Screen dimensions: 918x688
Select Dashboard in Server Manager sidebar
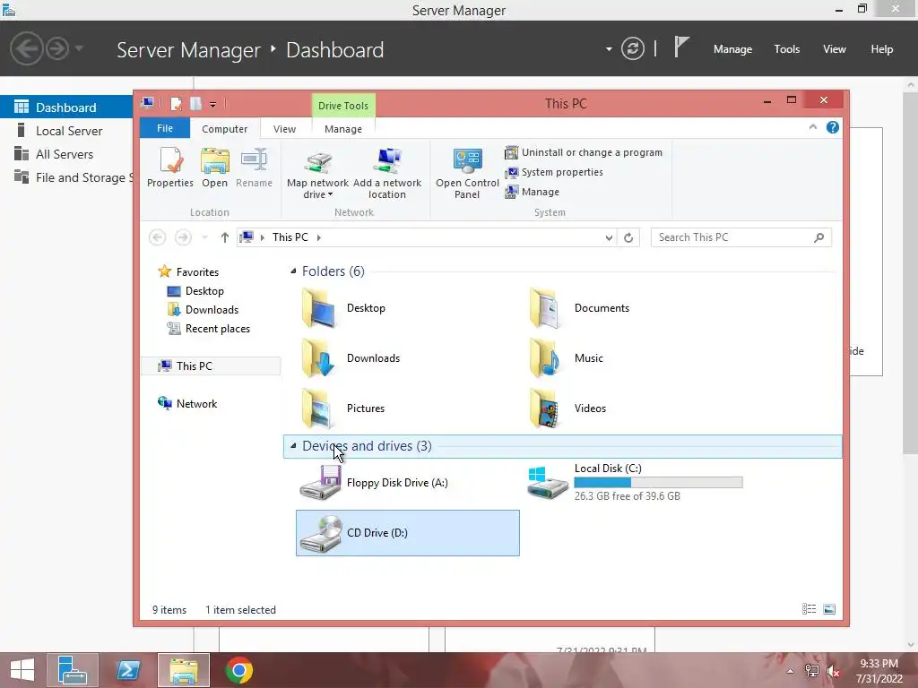point(66,107)
